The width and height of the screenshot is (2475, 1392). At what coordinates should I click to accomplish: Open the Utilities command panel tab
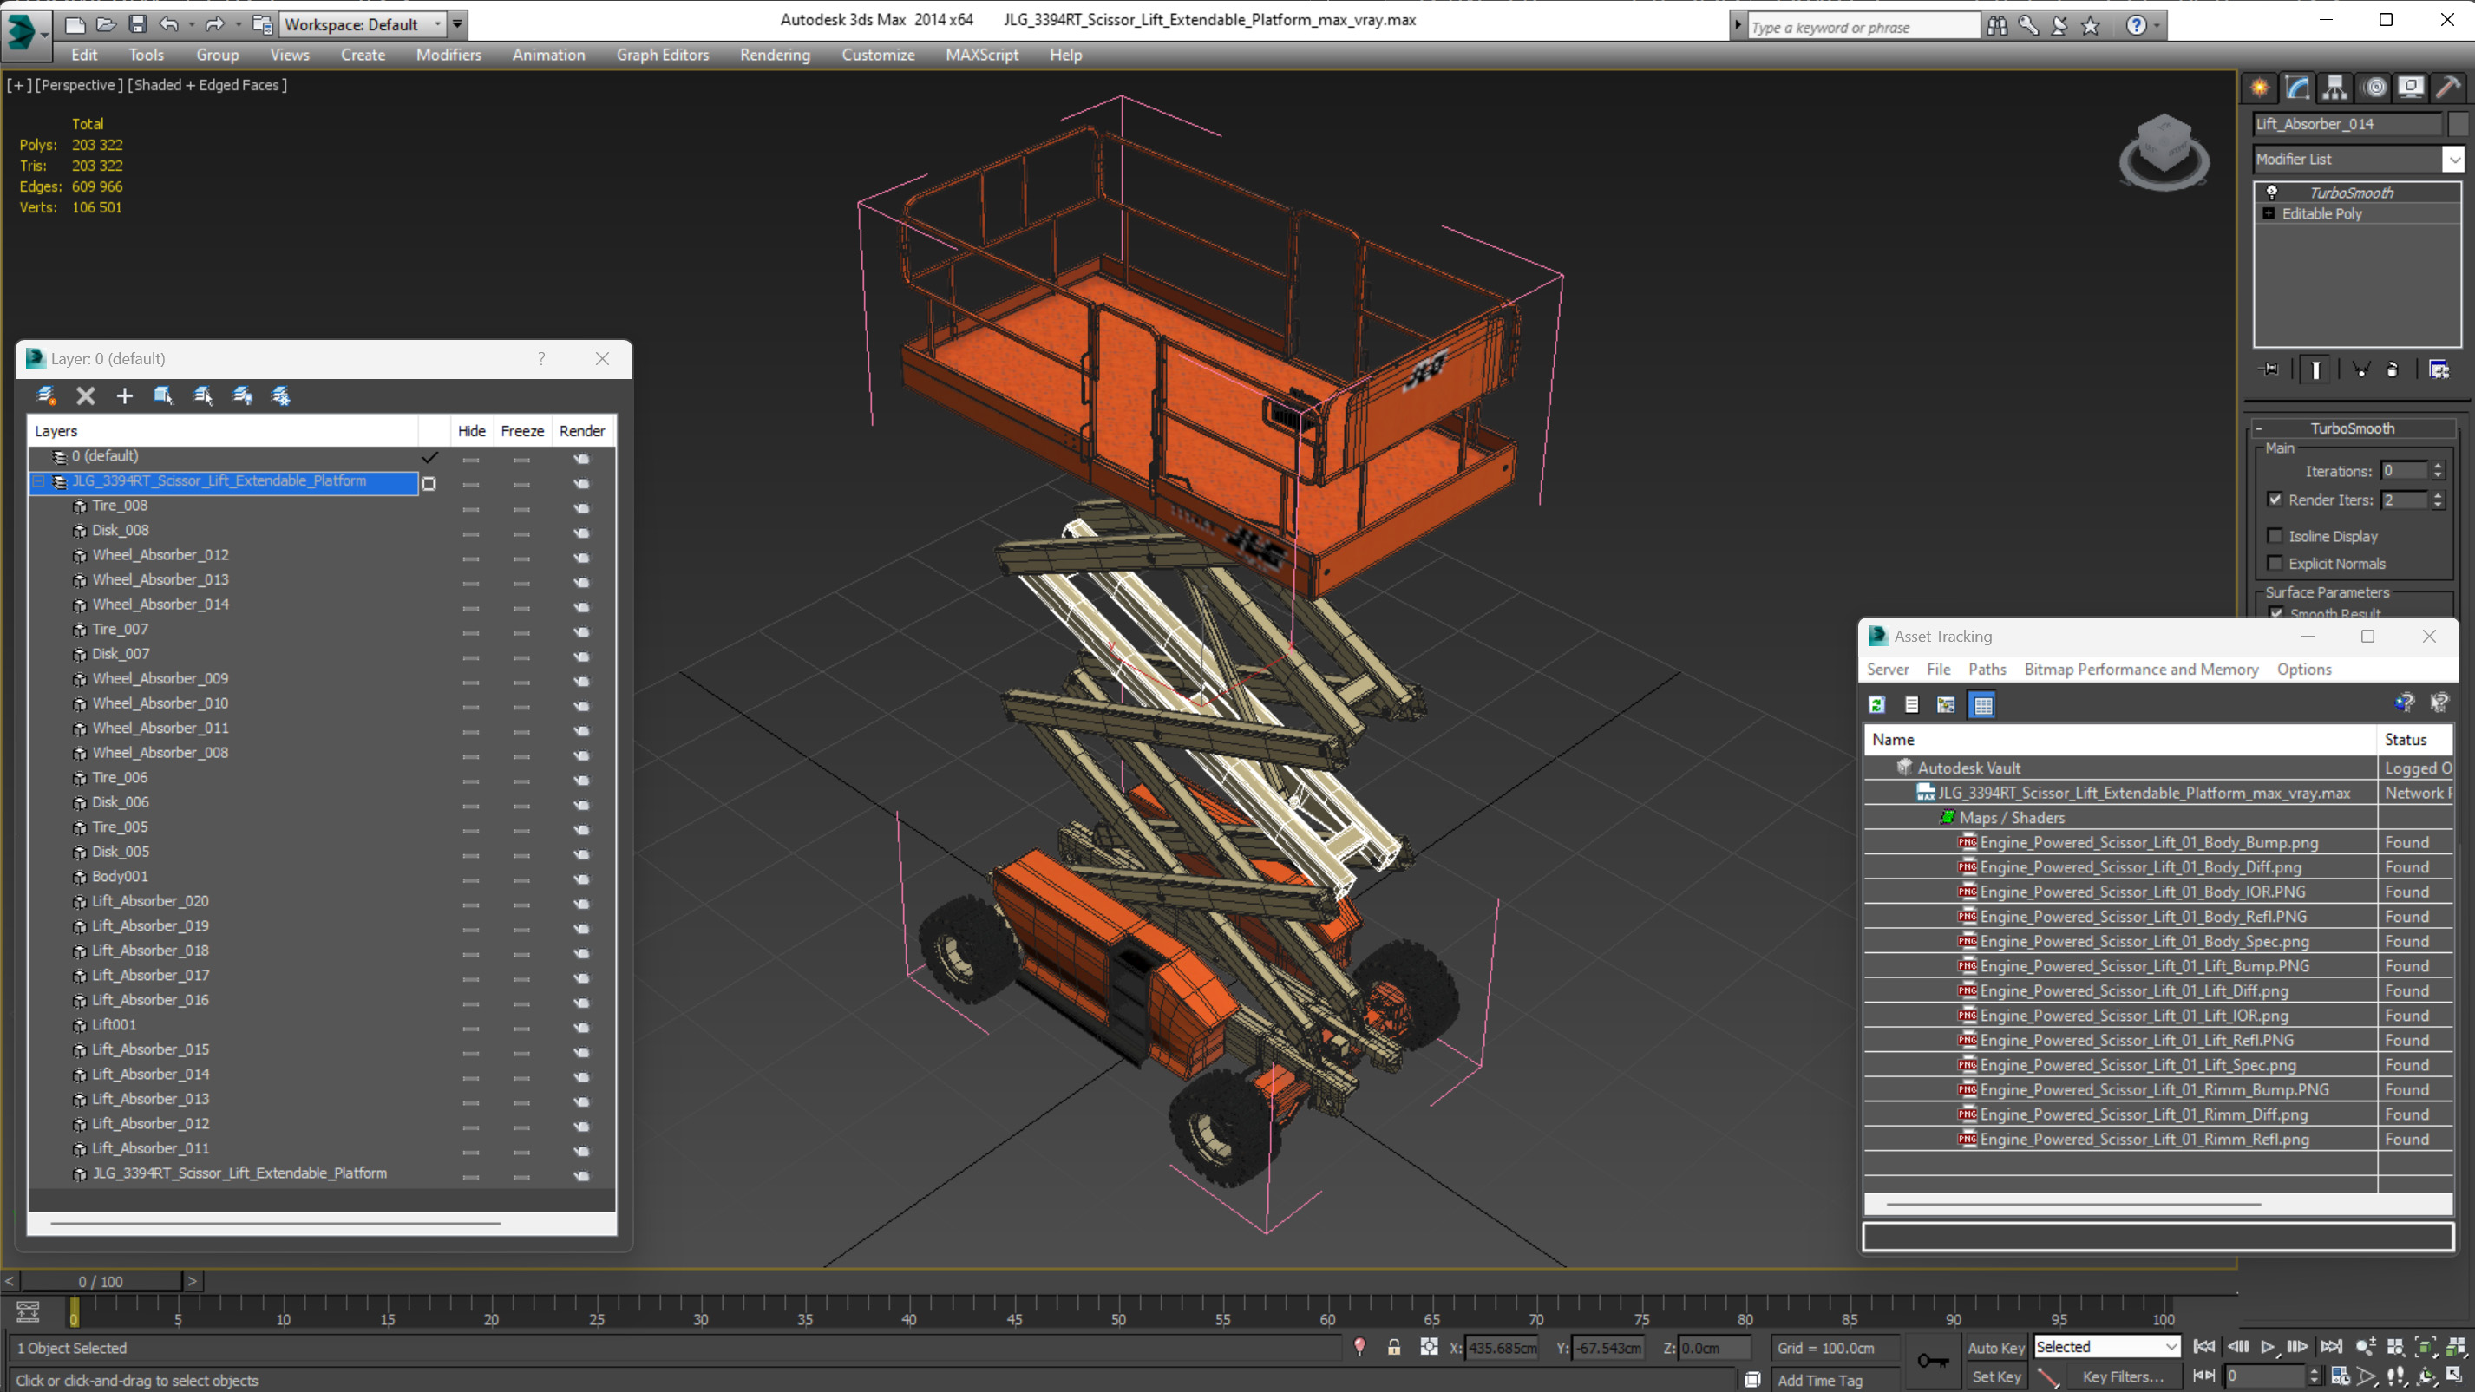[x=2448, y=88]
